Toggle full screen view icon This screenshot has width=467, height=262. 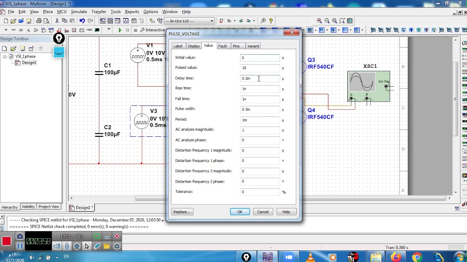350,21
